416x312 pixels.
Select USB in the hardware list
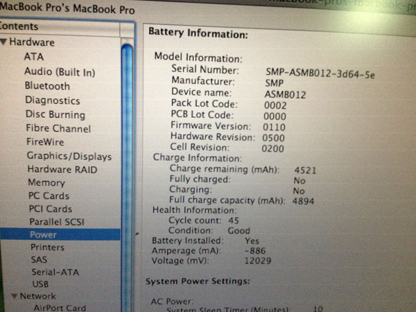40,284
